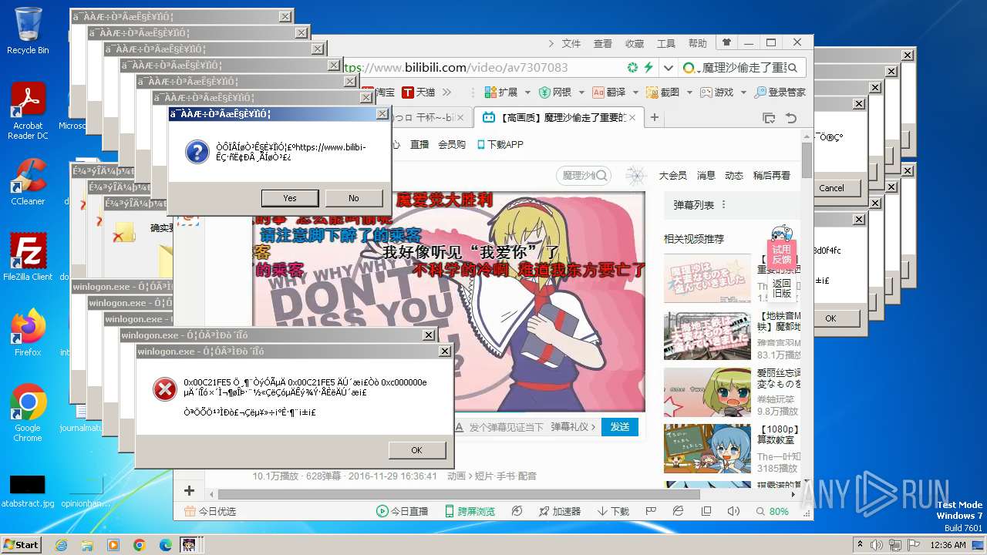Open the 天猫 bookmark

coord(419,92)
